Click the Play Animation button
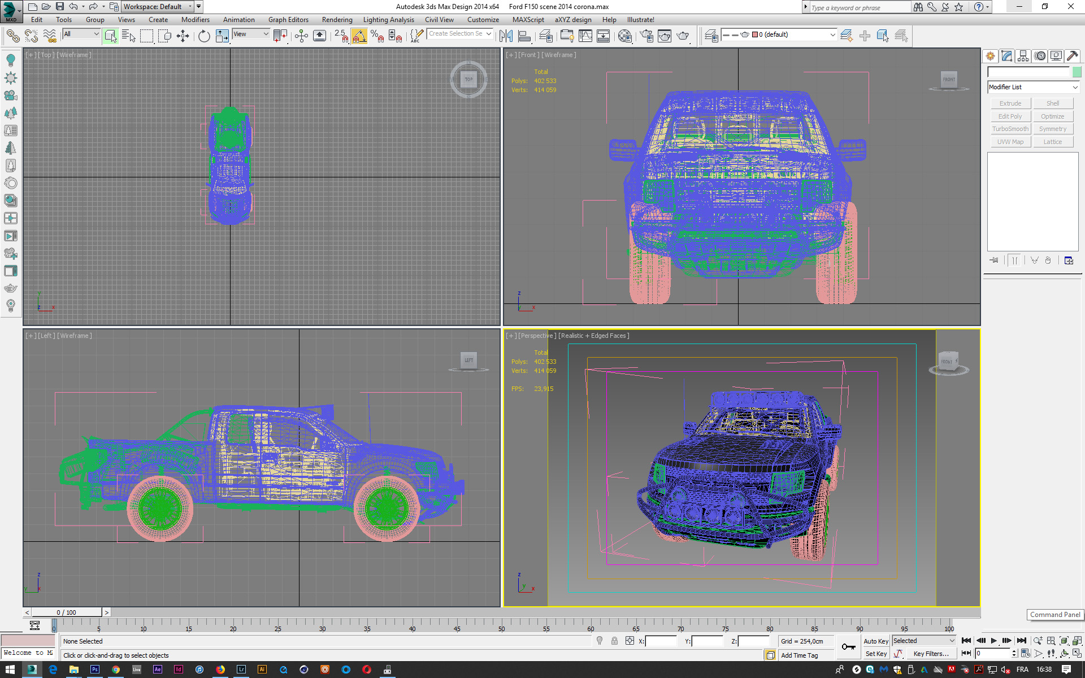Image resolution: width=1085 pixels, height=678 pixels. click(x=994, y=641)
